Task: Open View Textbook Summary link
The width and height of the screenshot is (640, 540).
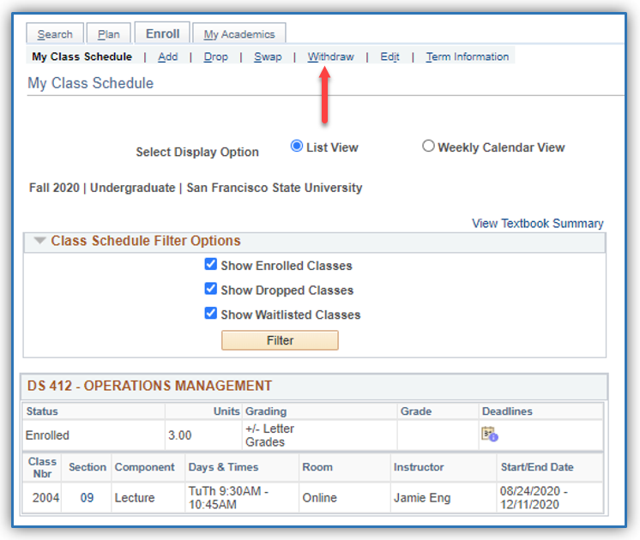Action: click(538, 224)
